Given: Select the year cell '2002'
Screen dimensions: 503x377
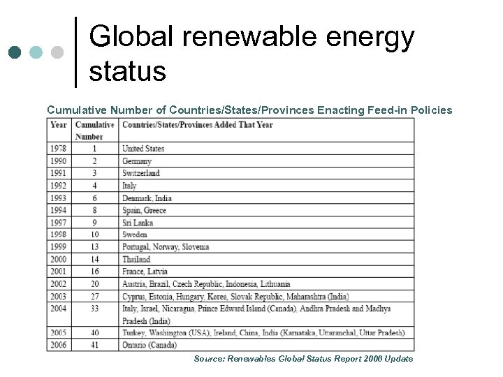Looking at the screenshot, I should click(59, 284).
